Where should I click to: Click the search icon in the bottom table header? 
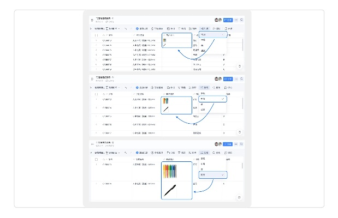[x=242, y=144]
